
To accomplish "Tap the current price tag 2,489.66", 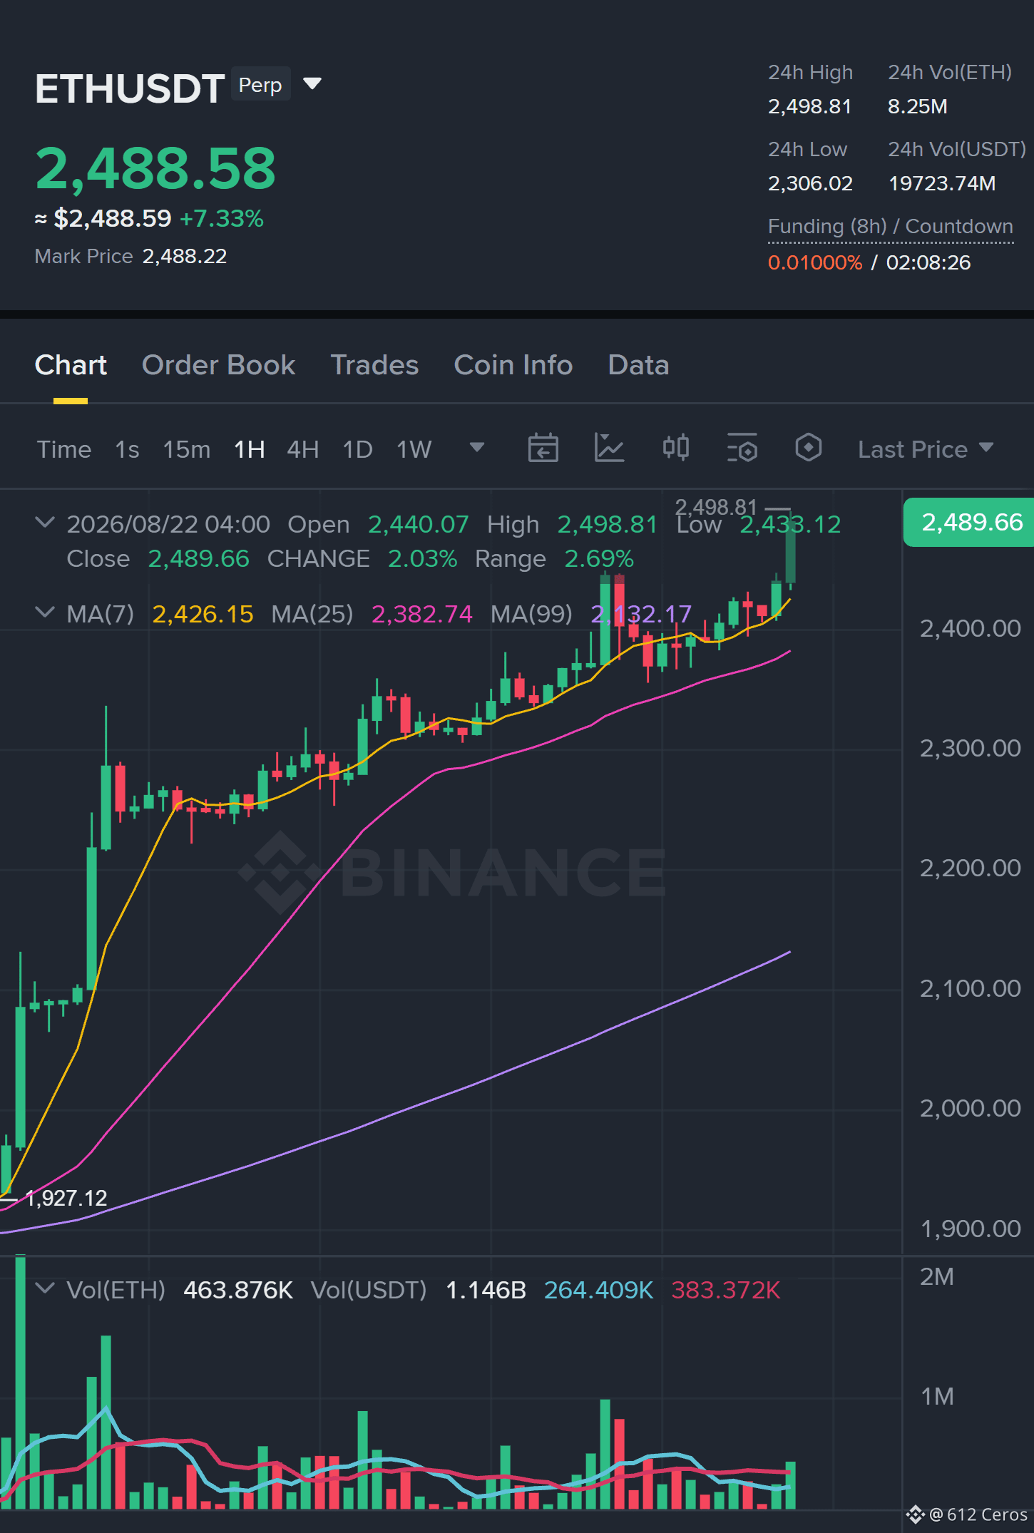I will tap(968, 523).
